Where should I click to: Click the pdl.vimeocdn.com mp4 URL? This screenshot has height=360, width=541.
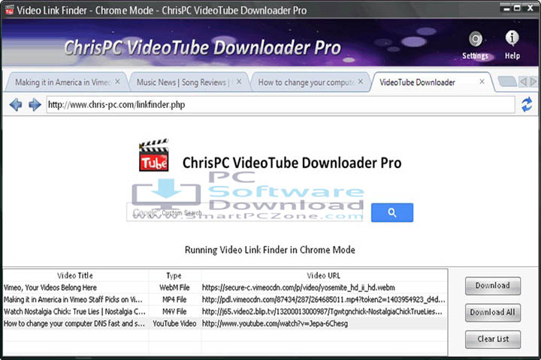coord(324,300)
